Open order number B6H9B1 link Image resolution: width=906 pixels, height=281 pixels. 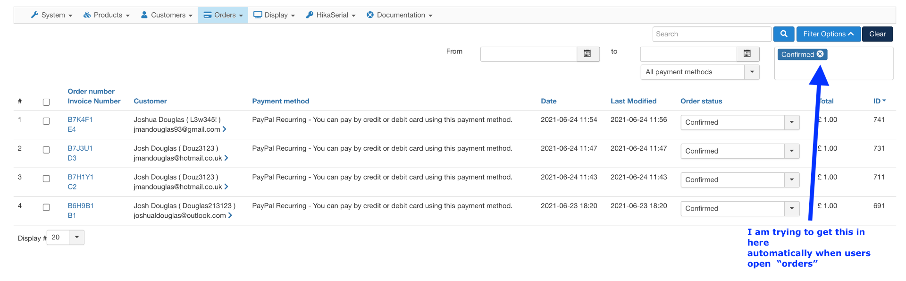pyautogui.click(x=81, y=206)
